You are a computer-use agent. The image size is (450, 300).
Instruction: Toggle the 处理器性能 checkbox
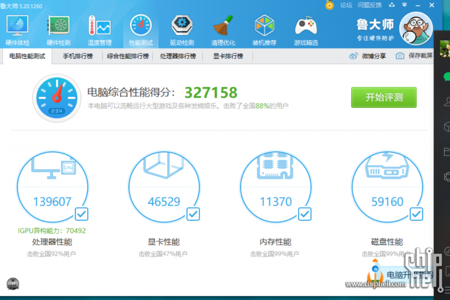pos(82,214)
